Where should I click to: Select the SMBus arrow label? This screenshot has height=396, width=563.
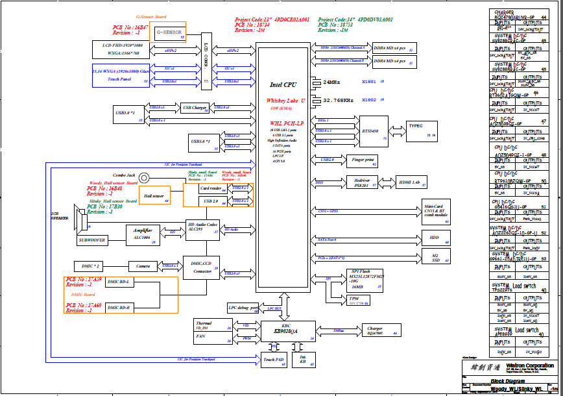(339, 330)
